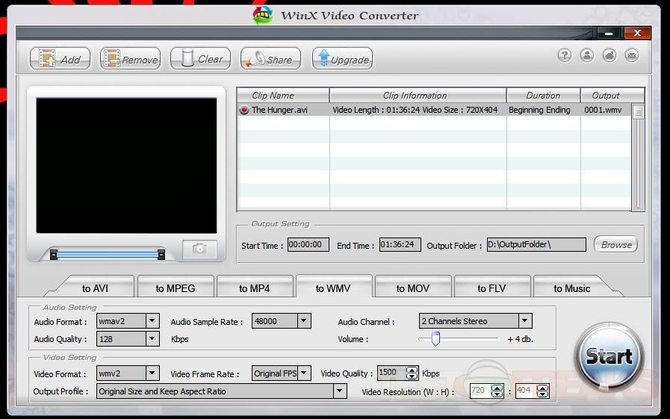Click the left trim handle under the preview

(x=54, y=255)
